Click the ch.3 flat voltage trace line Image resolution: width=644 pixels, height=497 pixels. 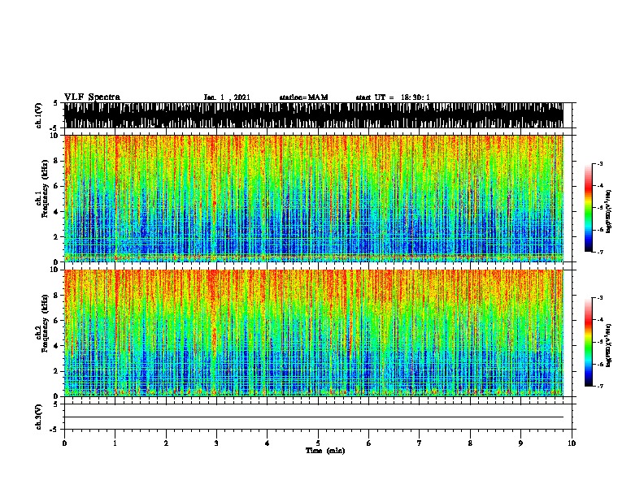pyautogui.click(x=314, y=417)
